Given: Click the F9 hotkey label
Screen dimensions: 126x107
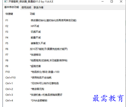Looking at the screenshot, I should click(x=7, y=66).
